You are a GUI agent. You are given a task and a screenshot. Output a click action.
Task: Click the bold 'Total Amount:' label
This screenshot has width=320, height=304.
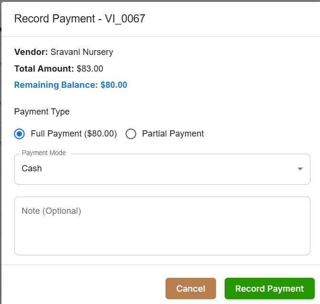coord(44,69)
